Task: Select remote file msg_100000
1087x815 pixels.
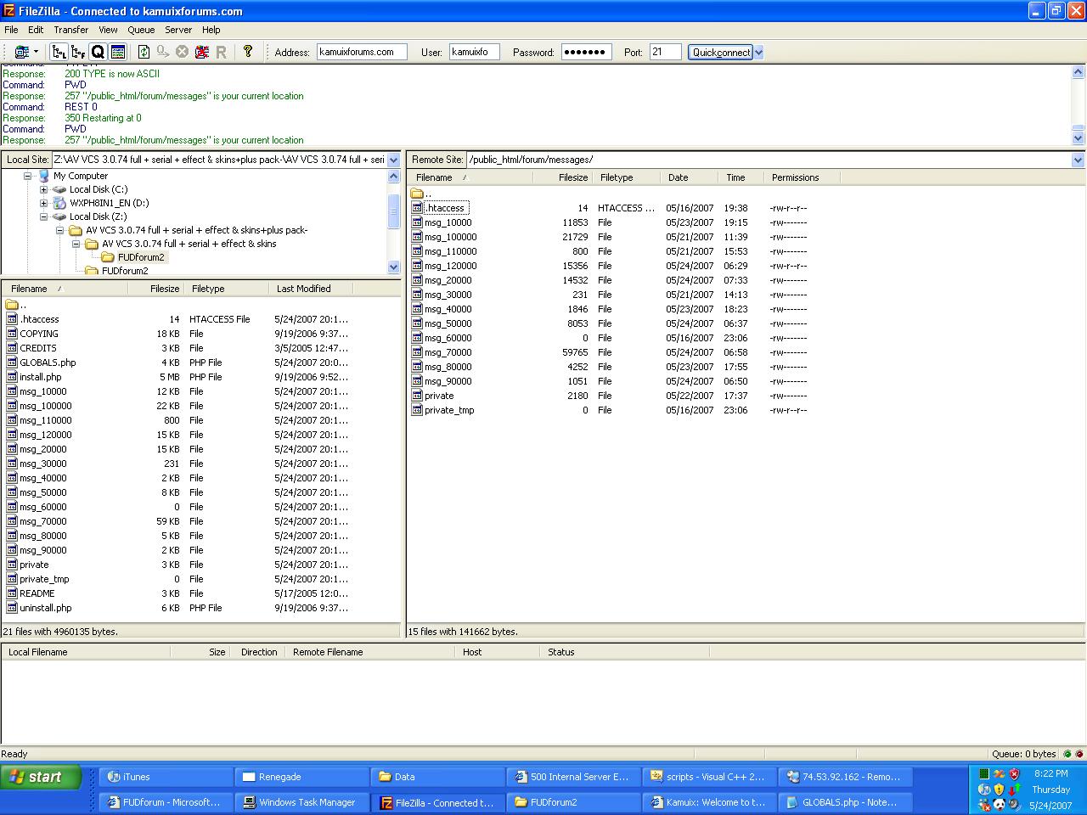Action: coord(450,237)
